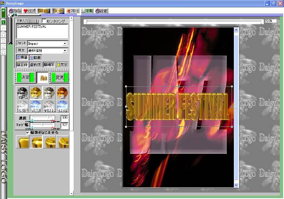Click the 変更 change button
The width and height of the screenshot is (284, 199).
point(59,78)
